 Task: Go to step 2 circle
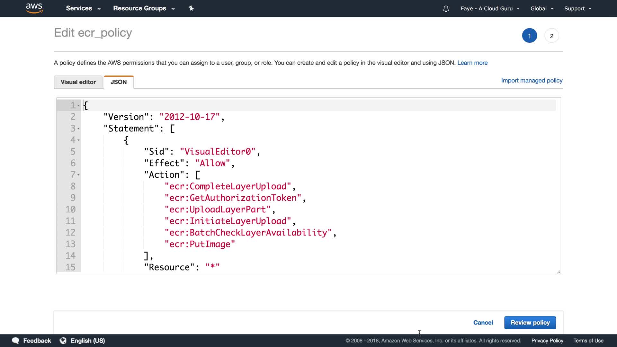[551, 36]
